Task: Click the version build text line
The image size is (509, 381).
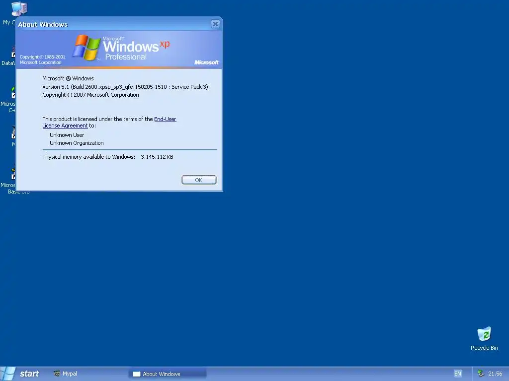Action: tap(125, 87)
